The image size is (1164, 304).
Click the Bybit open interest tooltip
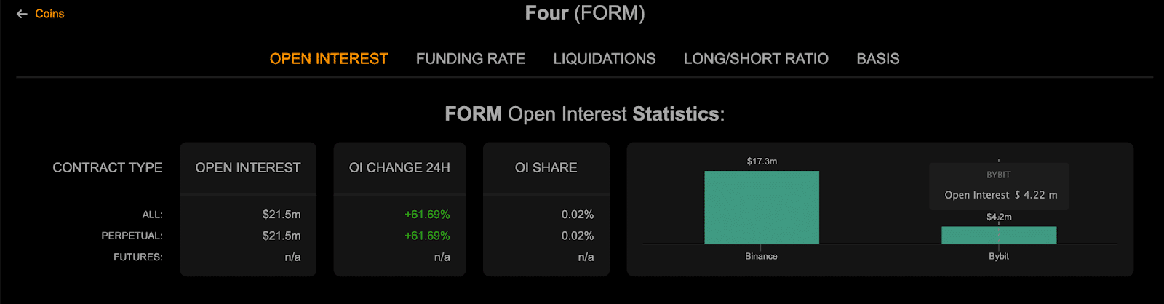coord(998,186)
